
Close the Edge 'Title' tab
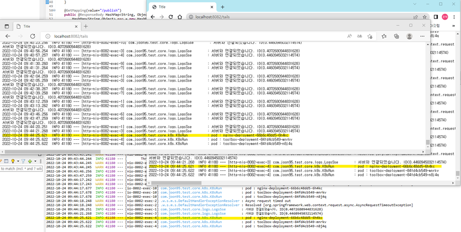76,26
